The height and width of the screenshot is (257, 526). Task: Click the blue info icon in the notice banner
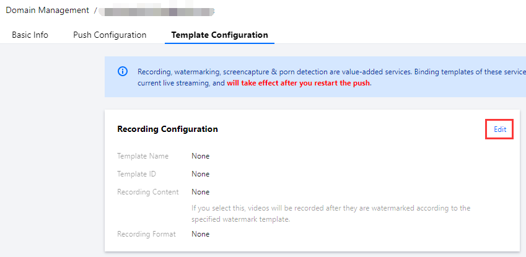click(x=123, y=71)
